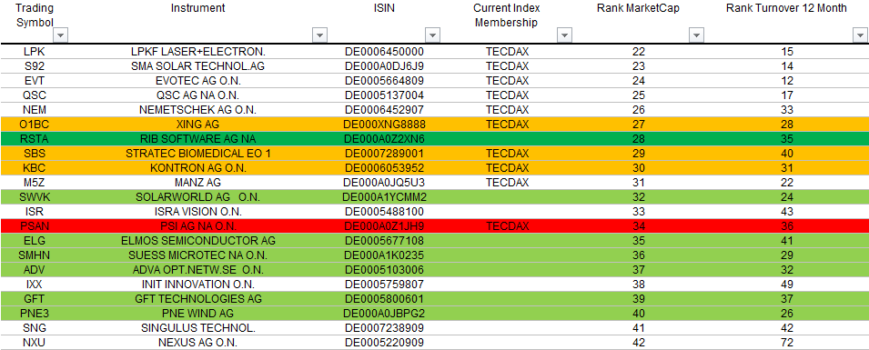Click turnover rank 72 in the NEXUS row
The image size is (869, 350).
click(x=786, y=342)
